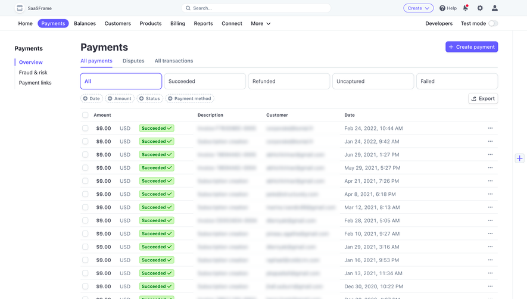Open the Help menu icon
527x299 pixels.
click(x=442, y=8)
